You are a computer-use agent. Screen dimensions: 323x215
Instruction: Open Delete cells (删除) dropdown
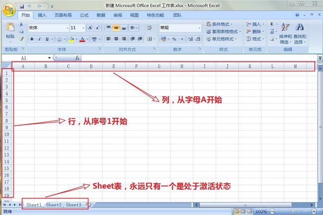(x=255, y=31)
